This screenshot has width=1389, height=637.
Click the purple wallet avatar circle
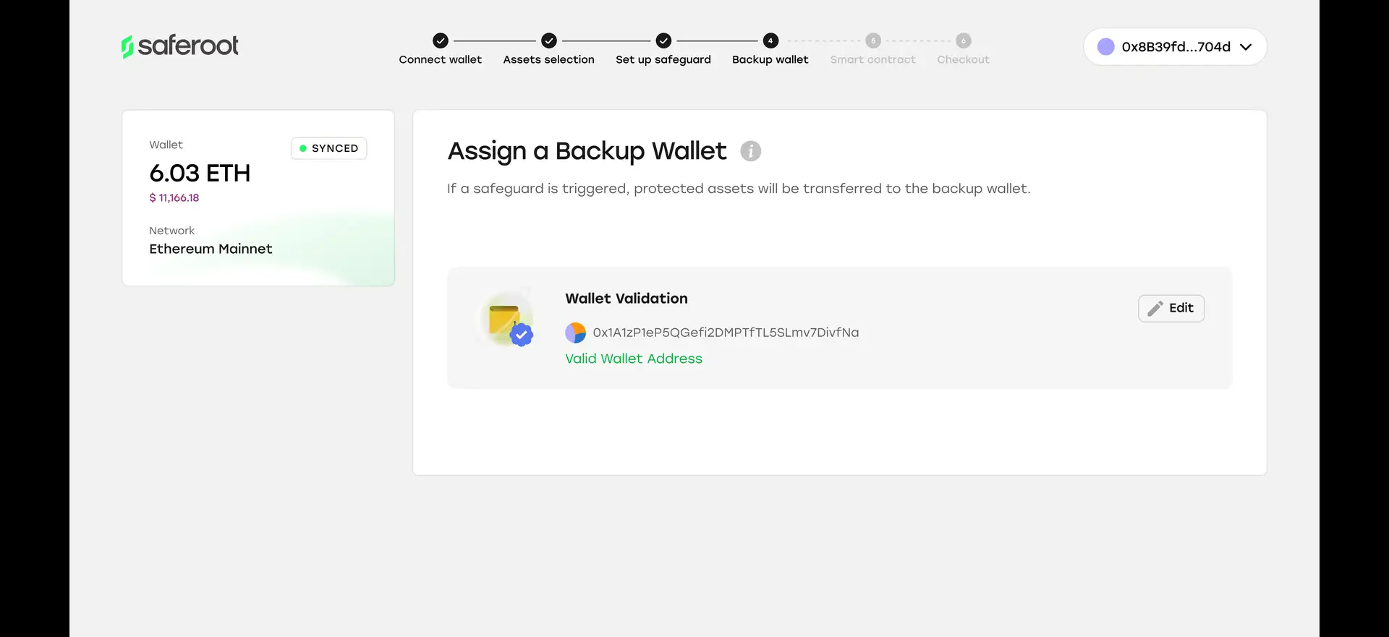(x=1105, y=47)
